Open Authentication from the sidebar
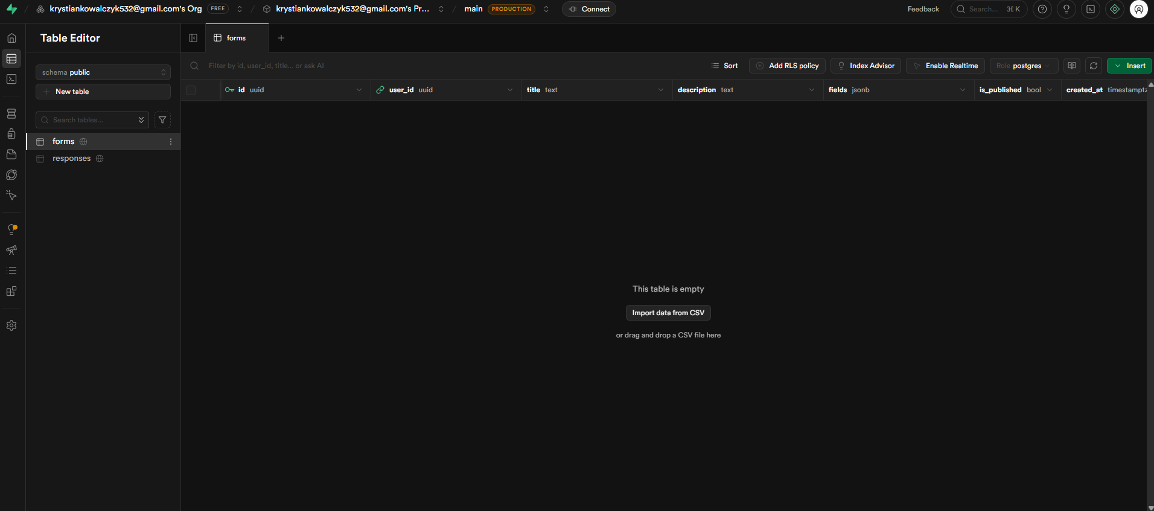Screen dimensions: 1154x511 pos(11,134)
